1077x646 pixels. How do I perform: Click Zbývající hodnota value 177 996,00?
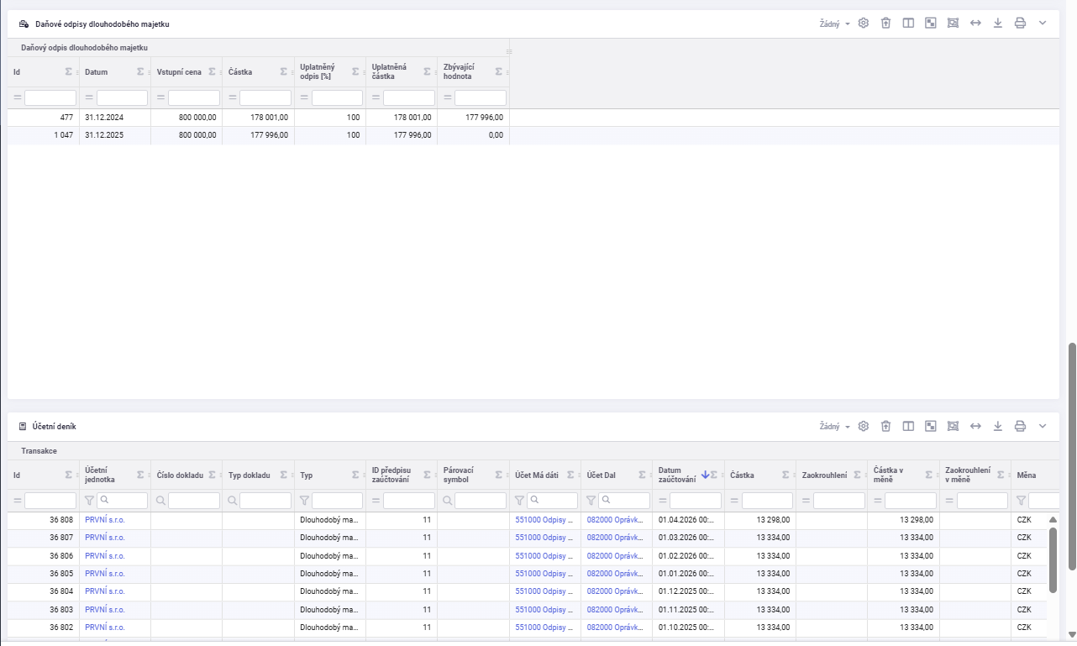click(x=484, y=118)
